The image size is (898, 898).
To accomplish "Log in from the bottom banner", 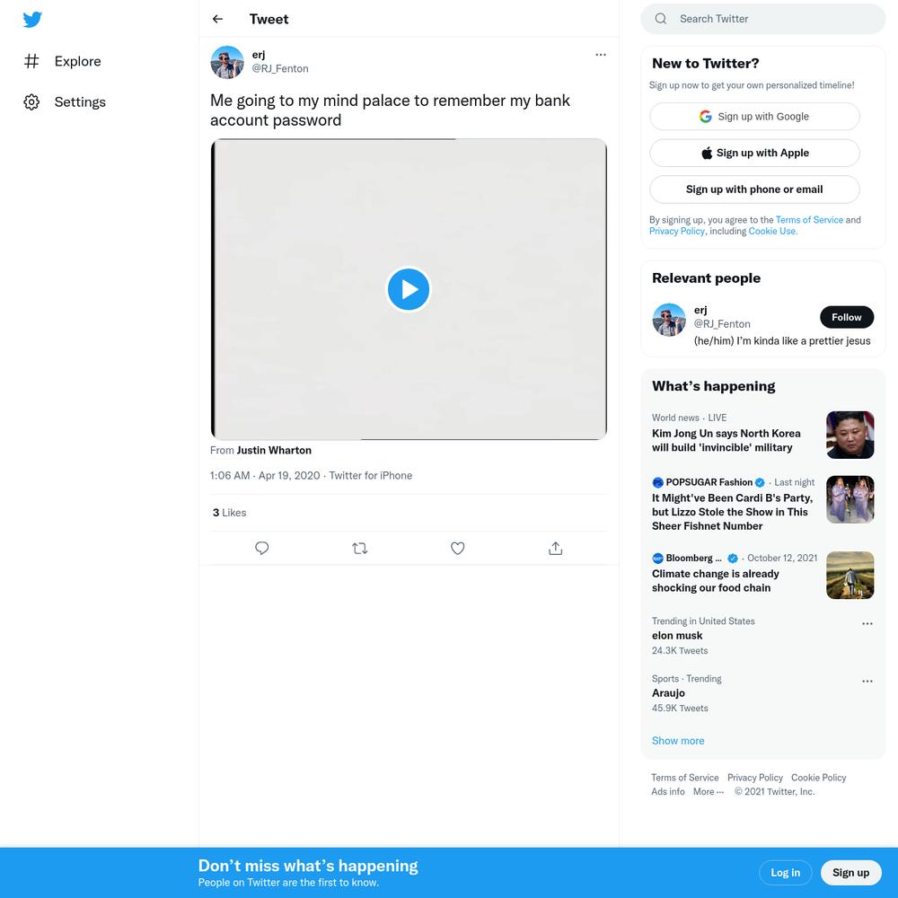I will point(785,873).
